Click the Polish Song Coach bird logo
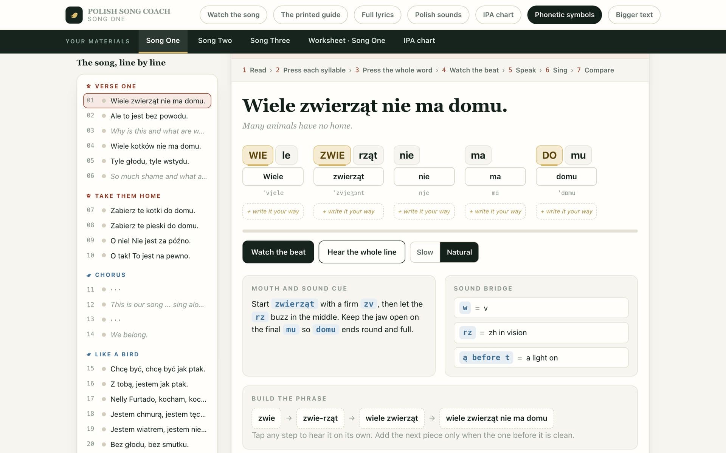 coord(74,15)
